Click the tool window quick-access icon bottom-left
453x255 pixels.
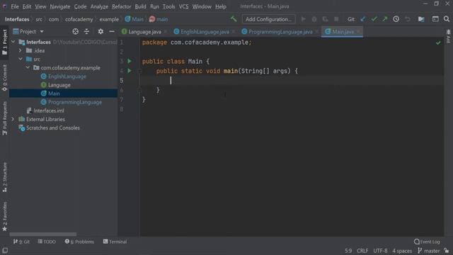(5, 251)
